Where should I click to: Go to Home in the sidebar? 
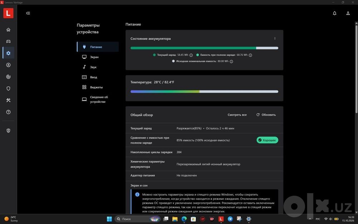[9, 30]
